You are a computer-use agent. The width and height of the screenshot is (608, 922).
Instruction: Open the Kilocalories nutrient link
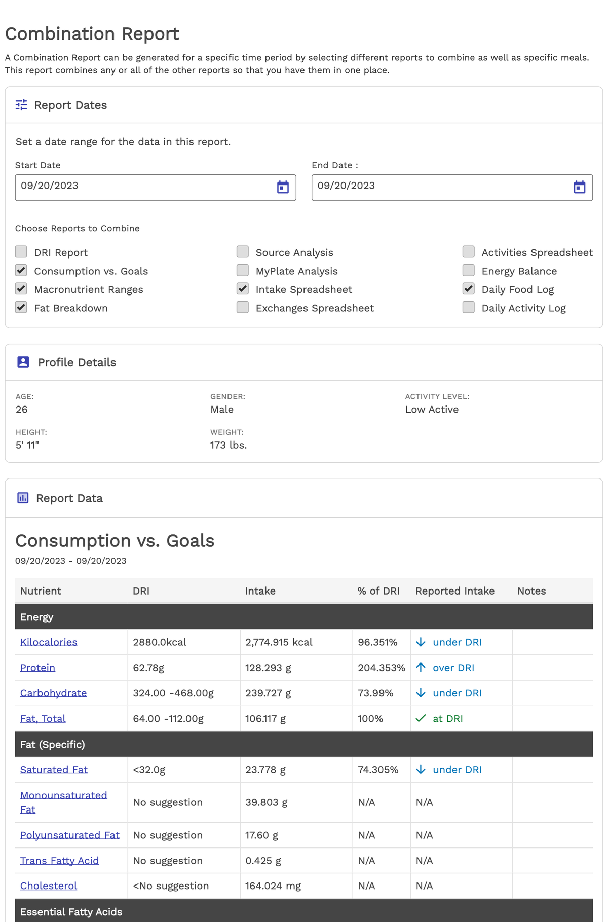49,642
